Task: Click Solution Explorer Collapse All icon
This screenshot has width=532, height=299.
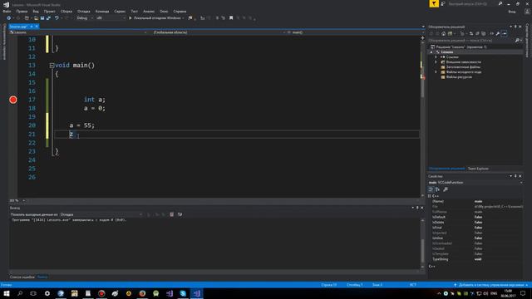Action: [477, 33]
